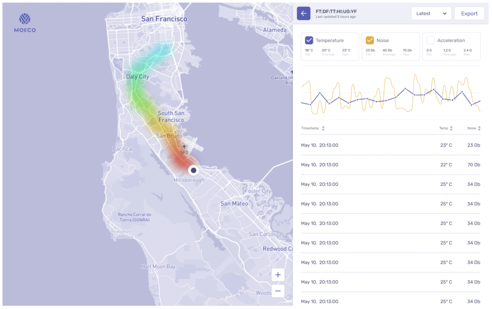Uncheck the Temperature checkbox

pyautogui.click(x=309, y=40)
